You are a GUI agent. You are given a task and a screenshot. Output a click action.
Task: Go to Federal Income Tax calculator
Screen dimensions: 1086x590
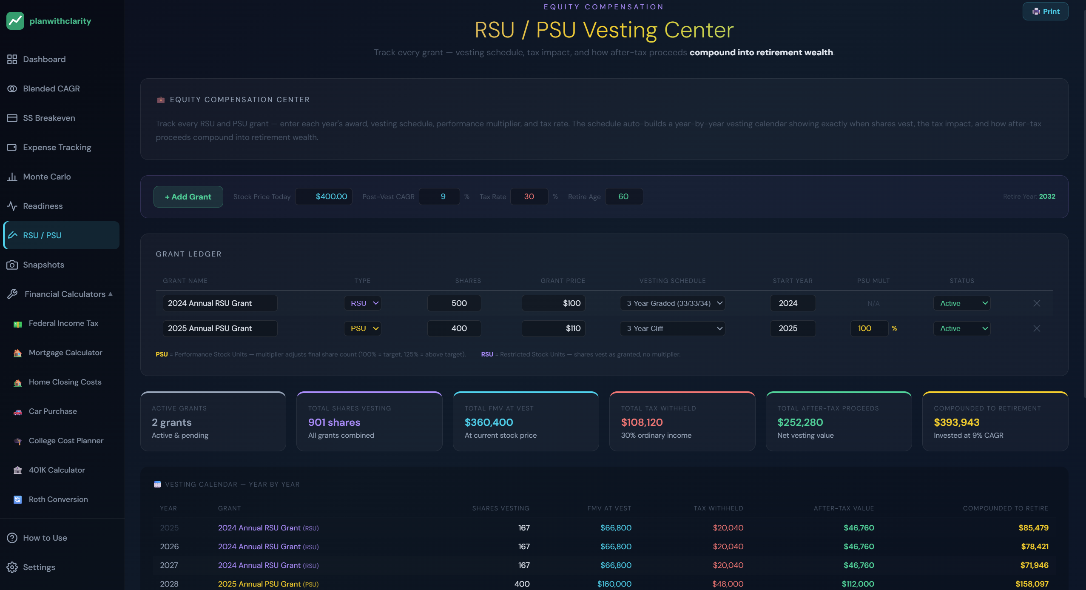63,323
